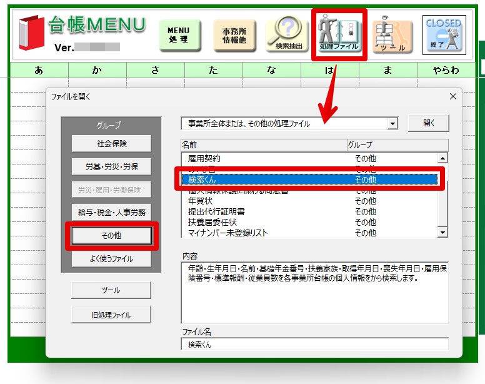Select the マイナンバー未登録リスト list row
Screen dimensions: 485x384
309,233
